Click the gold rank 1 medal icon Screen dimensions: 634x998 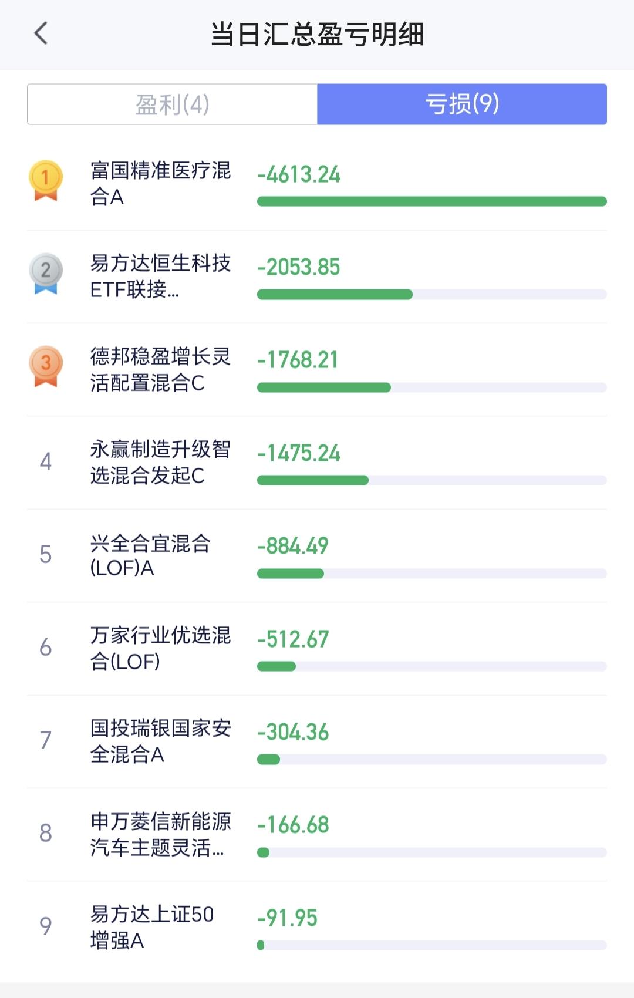click(46, 180)
